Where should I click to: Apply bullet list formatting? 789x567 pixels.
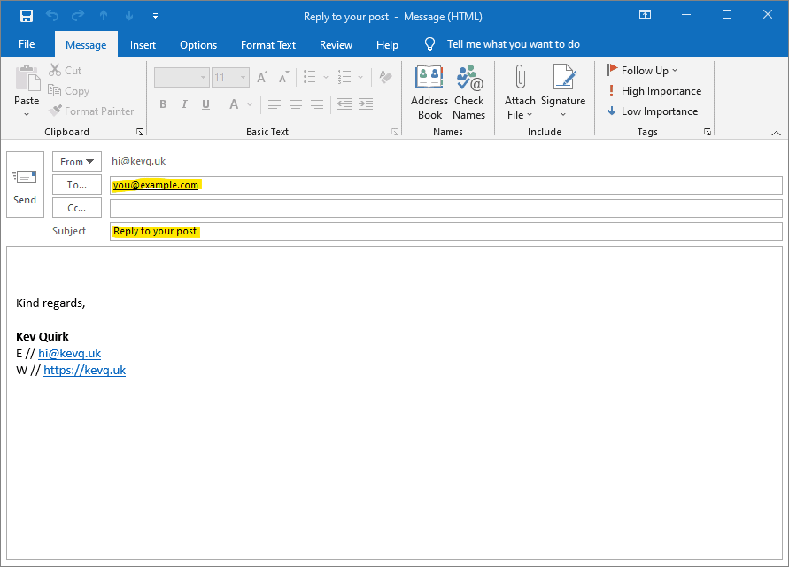click(x=309, y=77)
